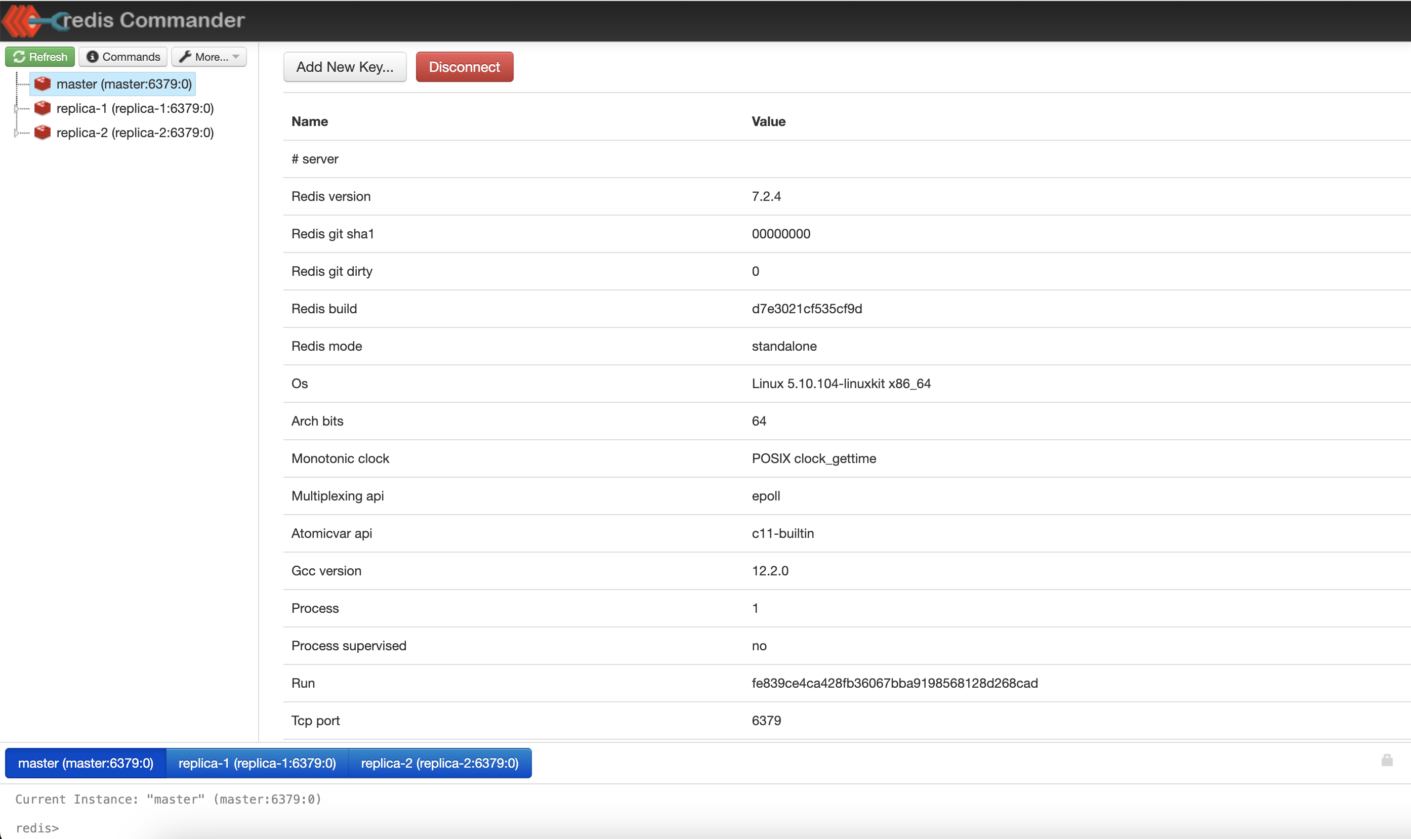
Task: Click the master server cube icon
Action: pyautogui.click(x=43, y=83)
